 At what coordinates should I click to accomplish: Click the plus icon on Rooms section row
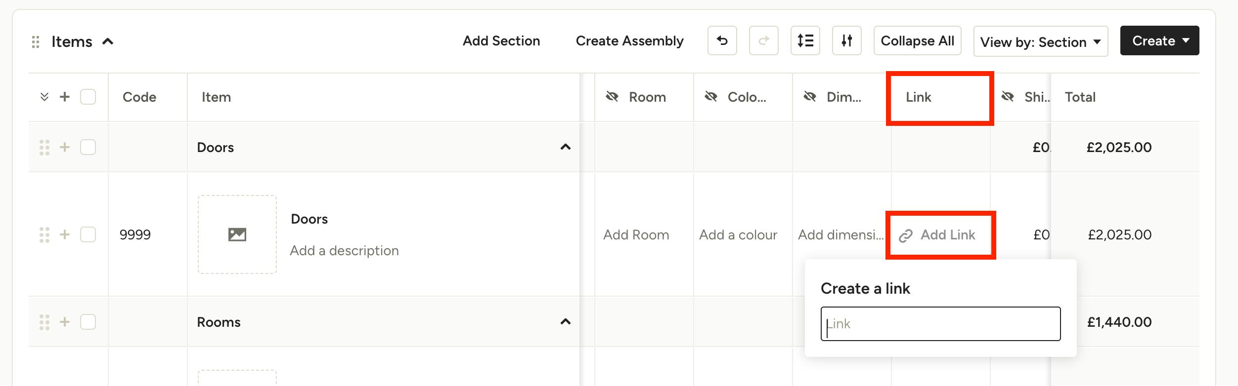65,322
